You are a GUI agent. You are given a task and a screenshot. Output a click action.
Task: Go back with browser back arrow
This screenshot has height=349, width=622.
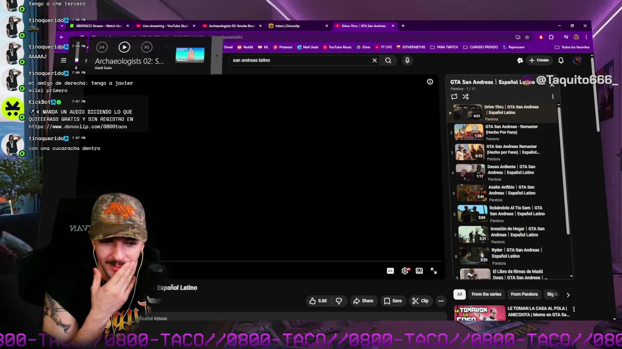62,37
